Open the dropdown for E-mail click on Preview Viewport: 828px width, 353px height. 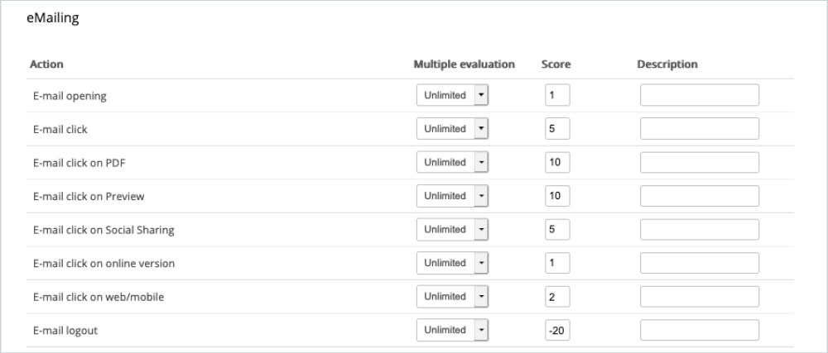coord(452,196)
